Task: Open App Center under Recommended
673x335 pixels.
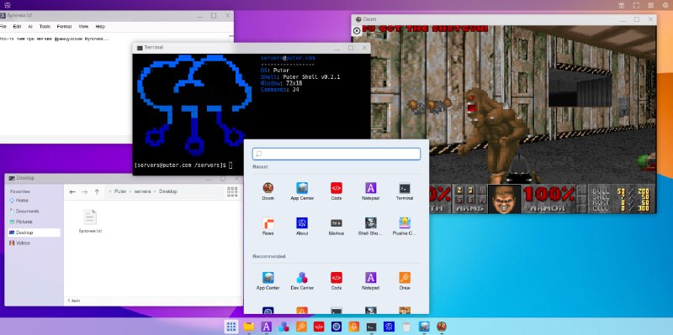Action: point(268,281)
